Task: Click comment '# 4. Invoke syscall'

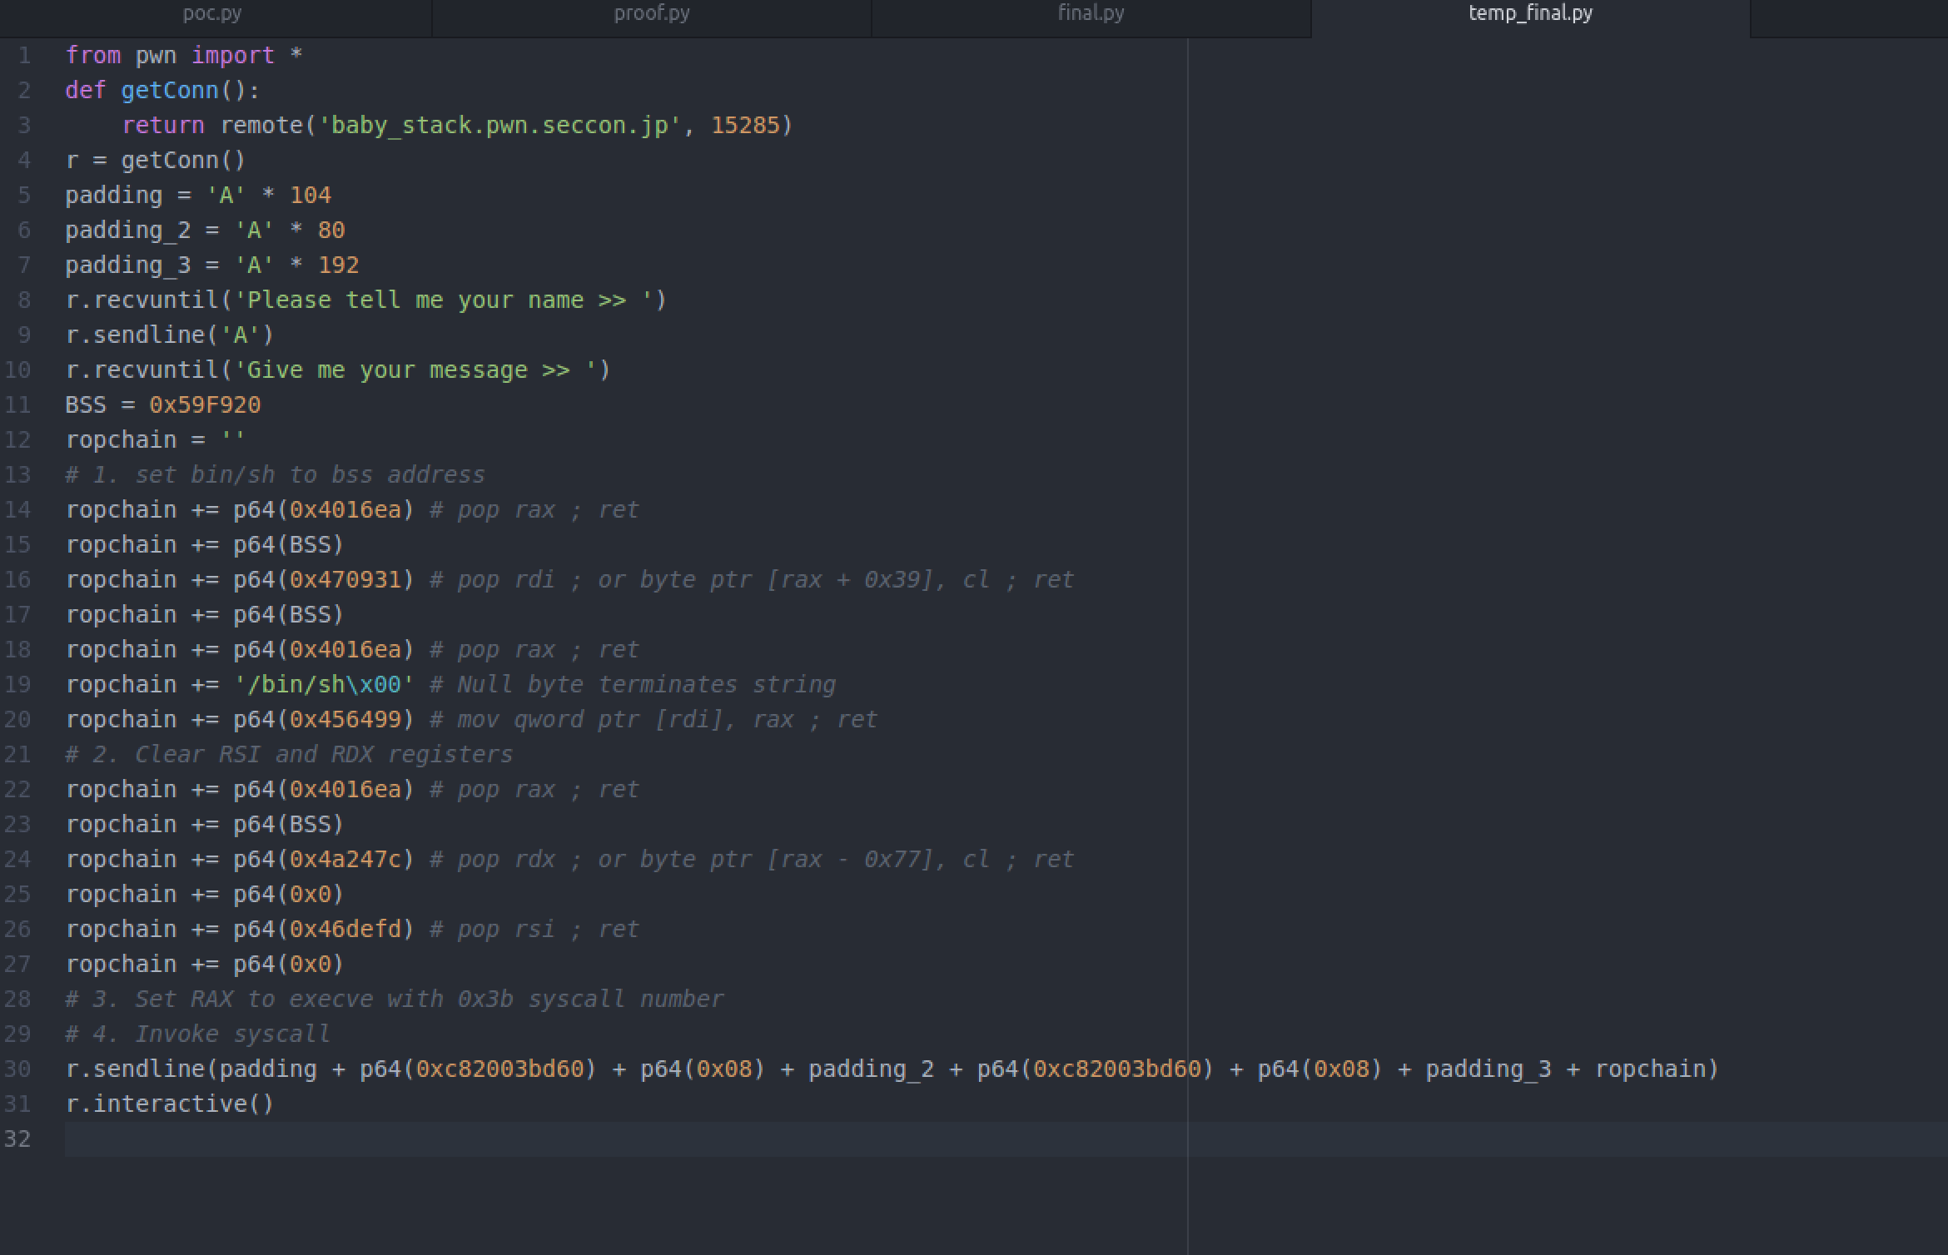Action: point(197,1034)
